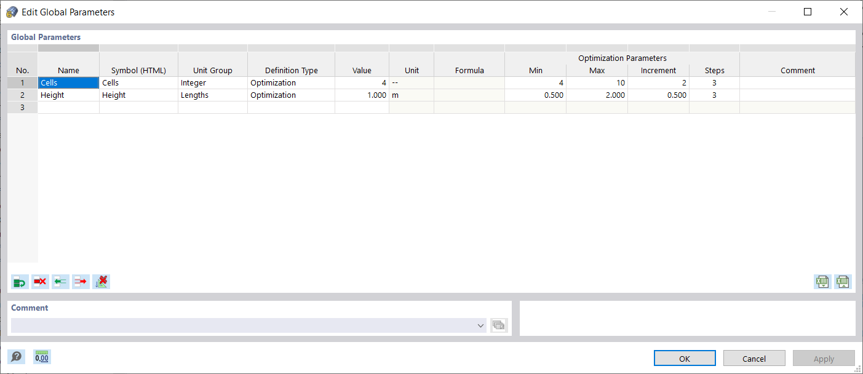Apply comment from the comment box
The height and width of the screenshot is (374, 863).
(498, 325)
